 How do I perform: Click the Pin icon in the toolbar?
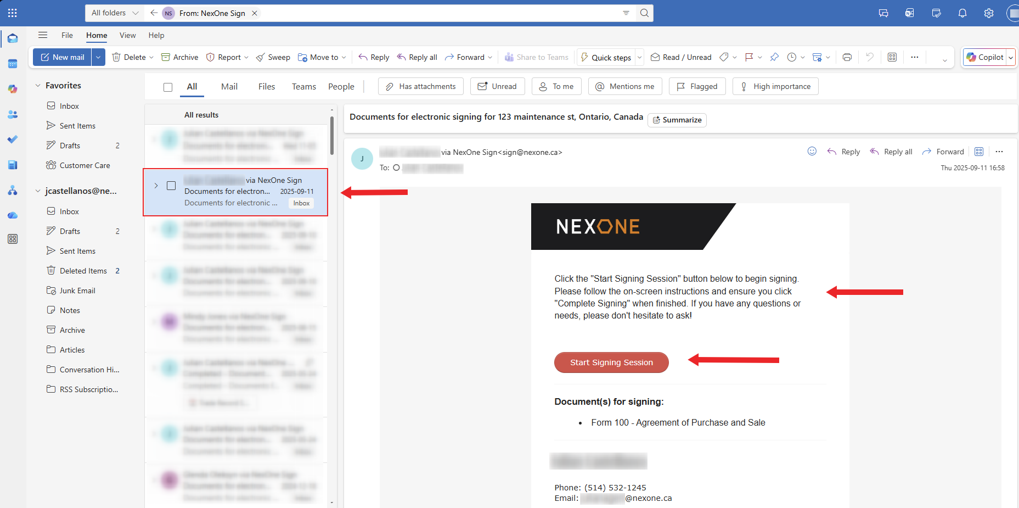point(774,57)
